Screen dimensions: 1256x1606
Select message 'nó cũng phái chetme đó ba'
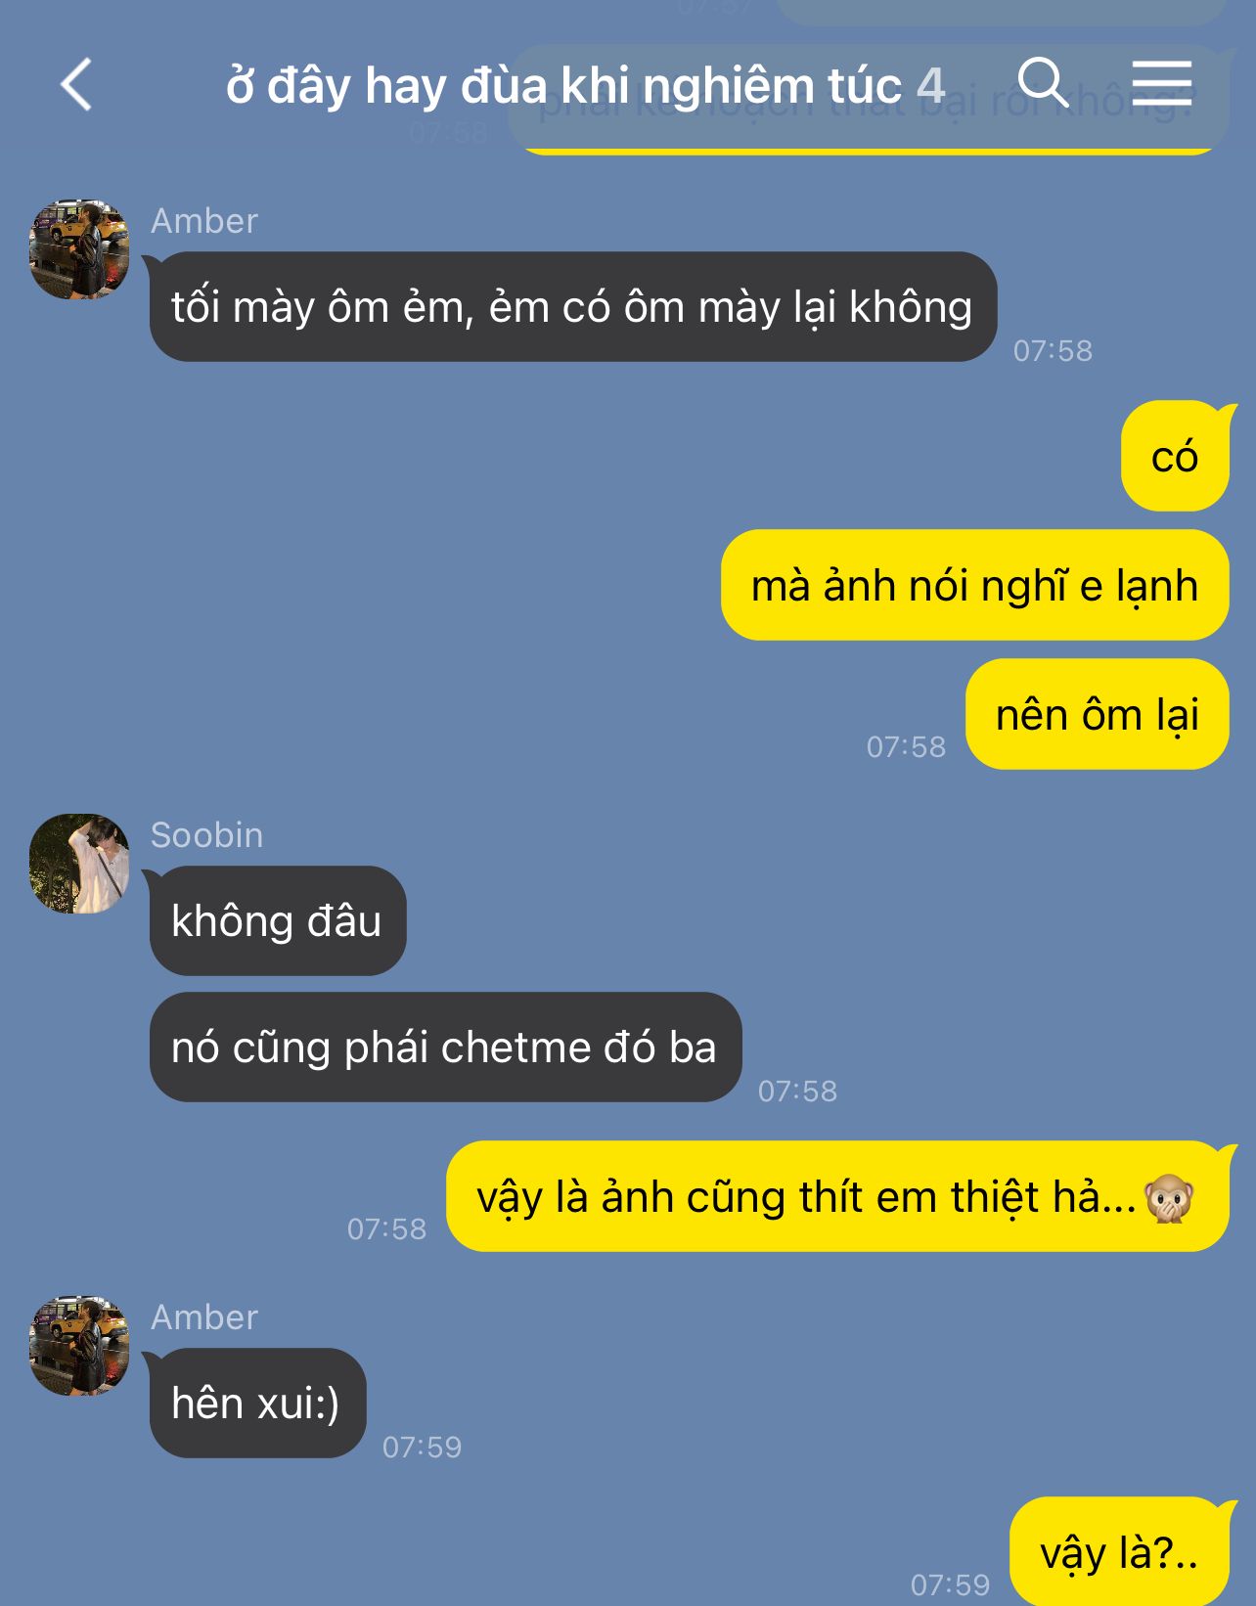(x=445, y=1047)
